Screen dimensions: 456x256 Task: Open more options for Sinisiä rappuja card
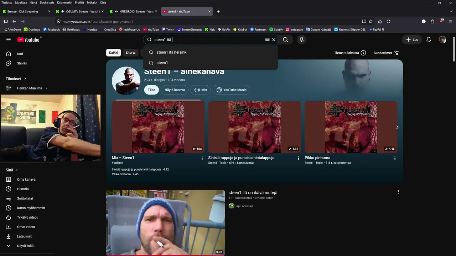299,158
